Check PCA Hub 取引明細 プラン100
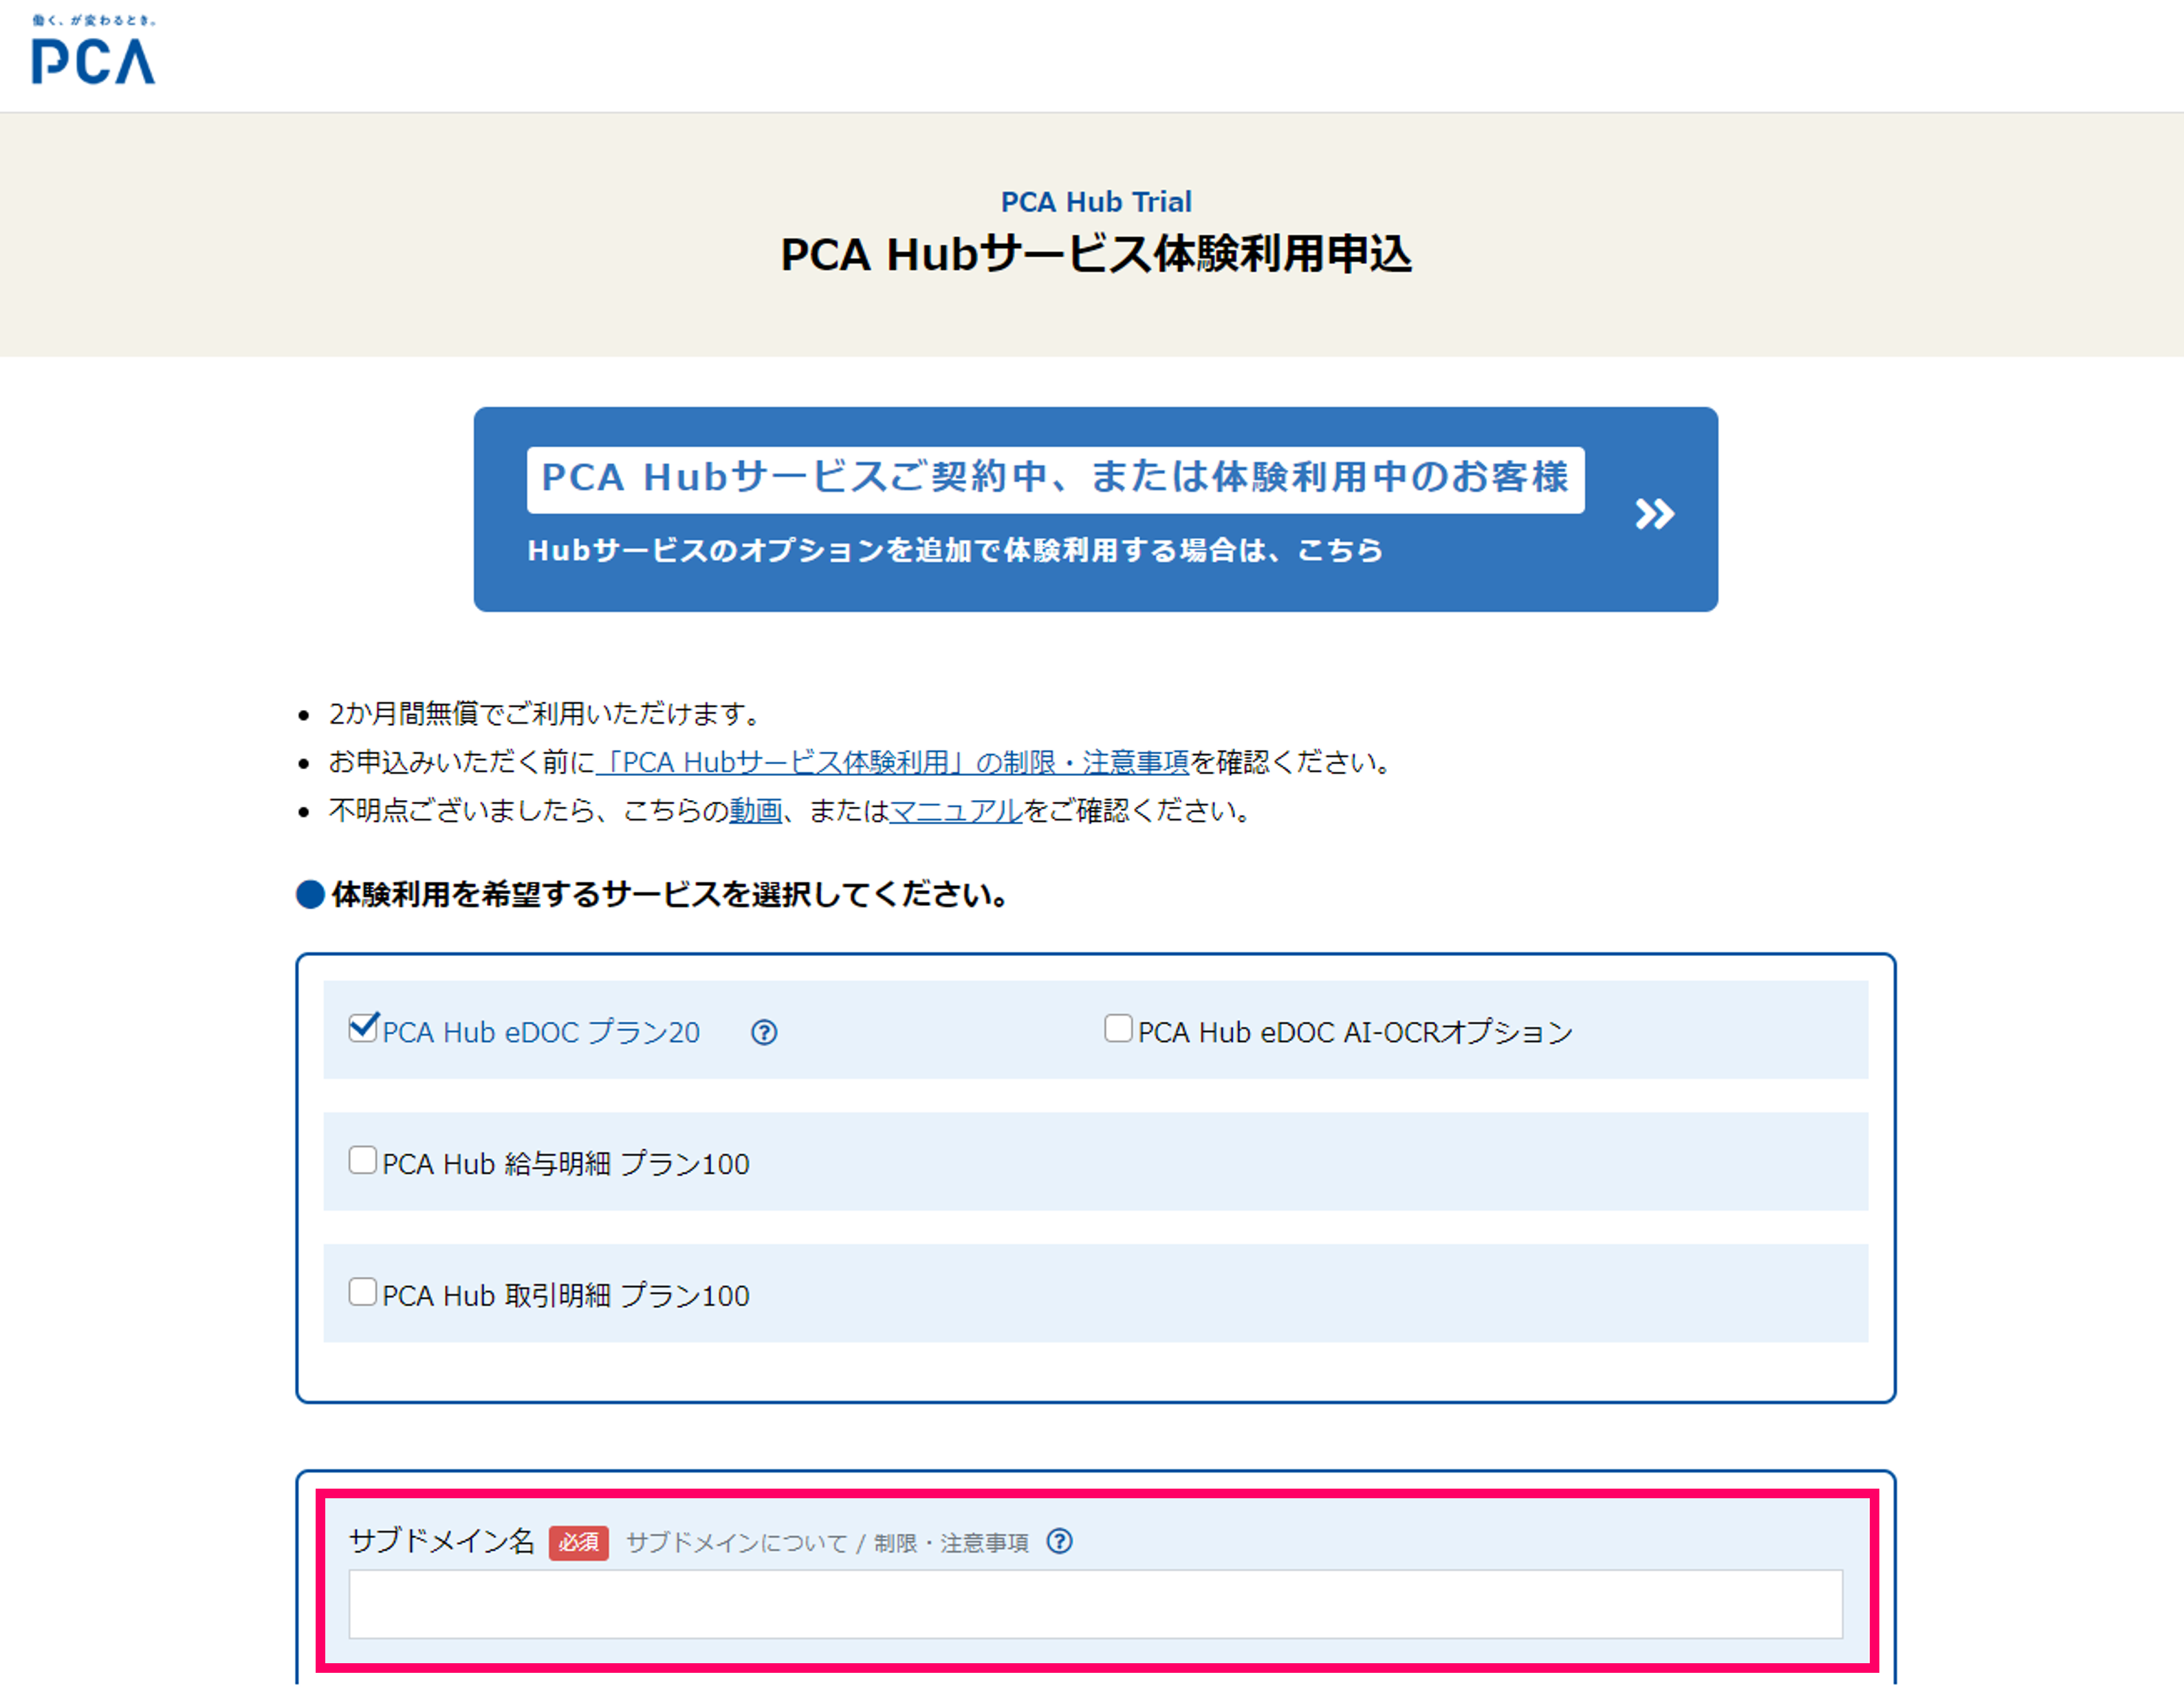This screenshot has width=2184, height=1701. tap(362, 1292)
